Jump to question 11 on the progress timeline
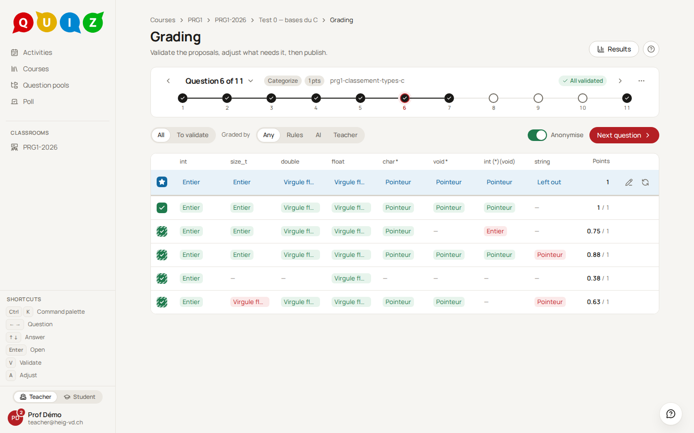The image size is (694, 433). click(x=627, y=98)
